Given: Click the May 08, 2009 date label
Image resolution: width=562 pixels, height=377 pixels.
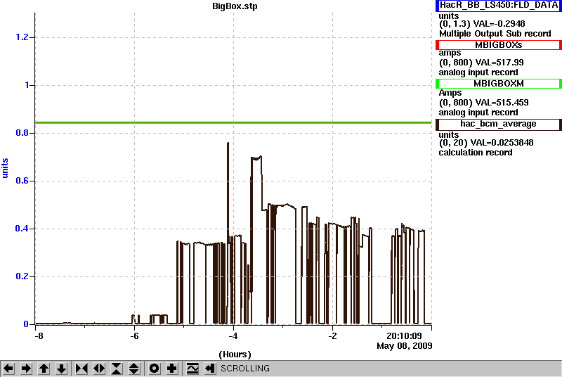Looking at the screenshot, I should tap(405, 346).
